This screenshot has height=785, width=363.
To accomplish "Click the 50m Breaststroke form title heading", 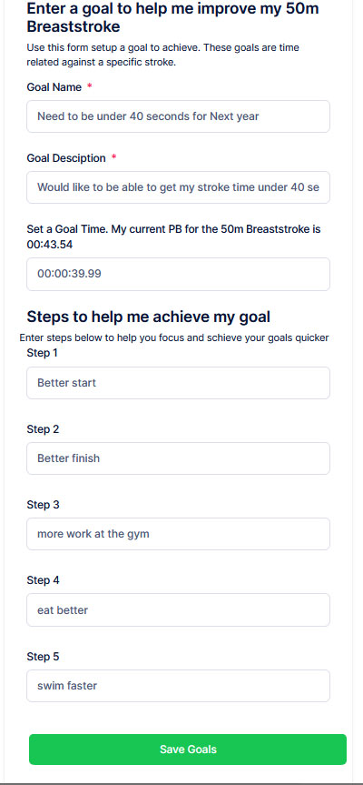I will pos(172,17).
